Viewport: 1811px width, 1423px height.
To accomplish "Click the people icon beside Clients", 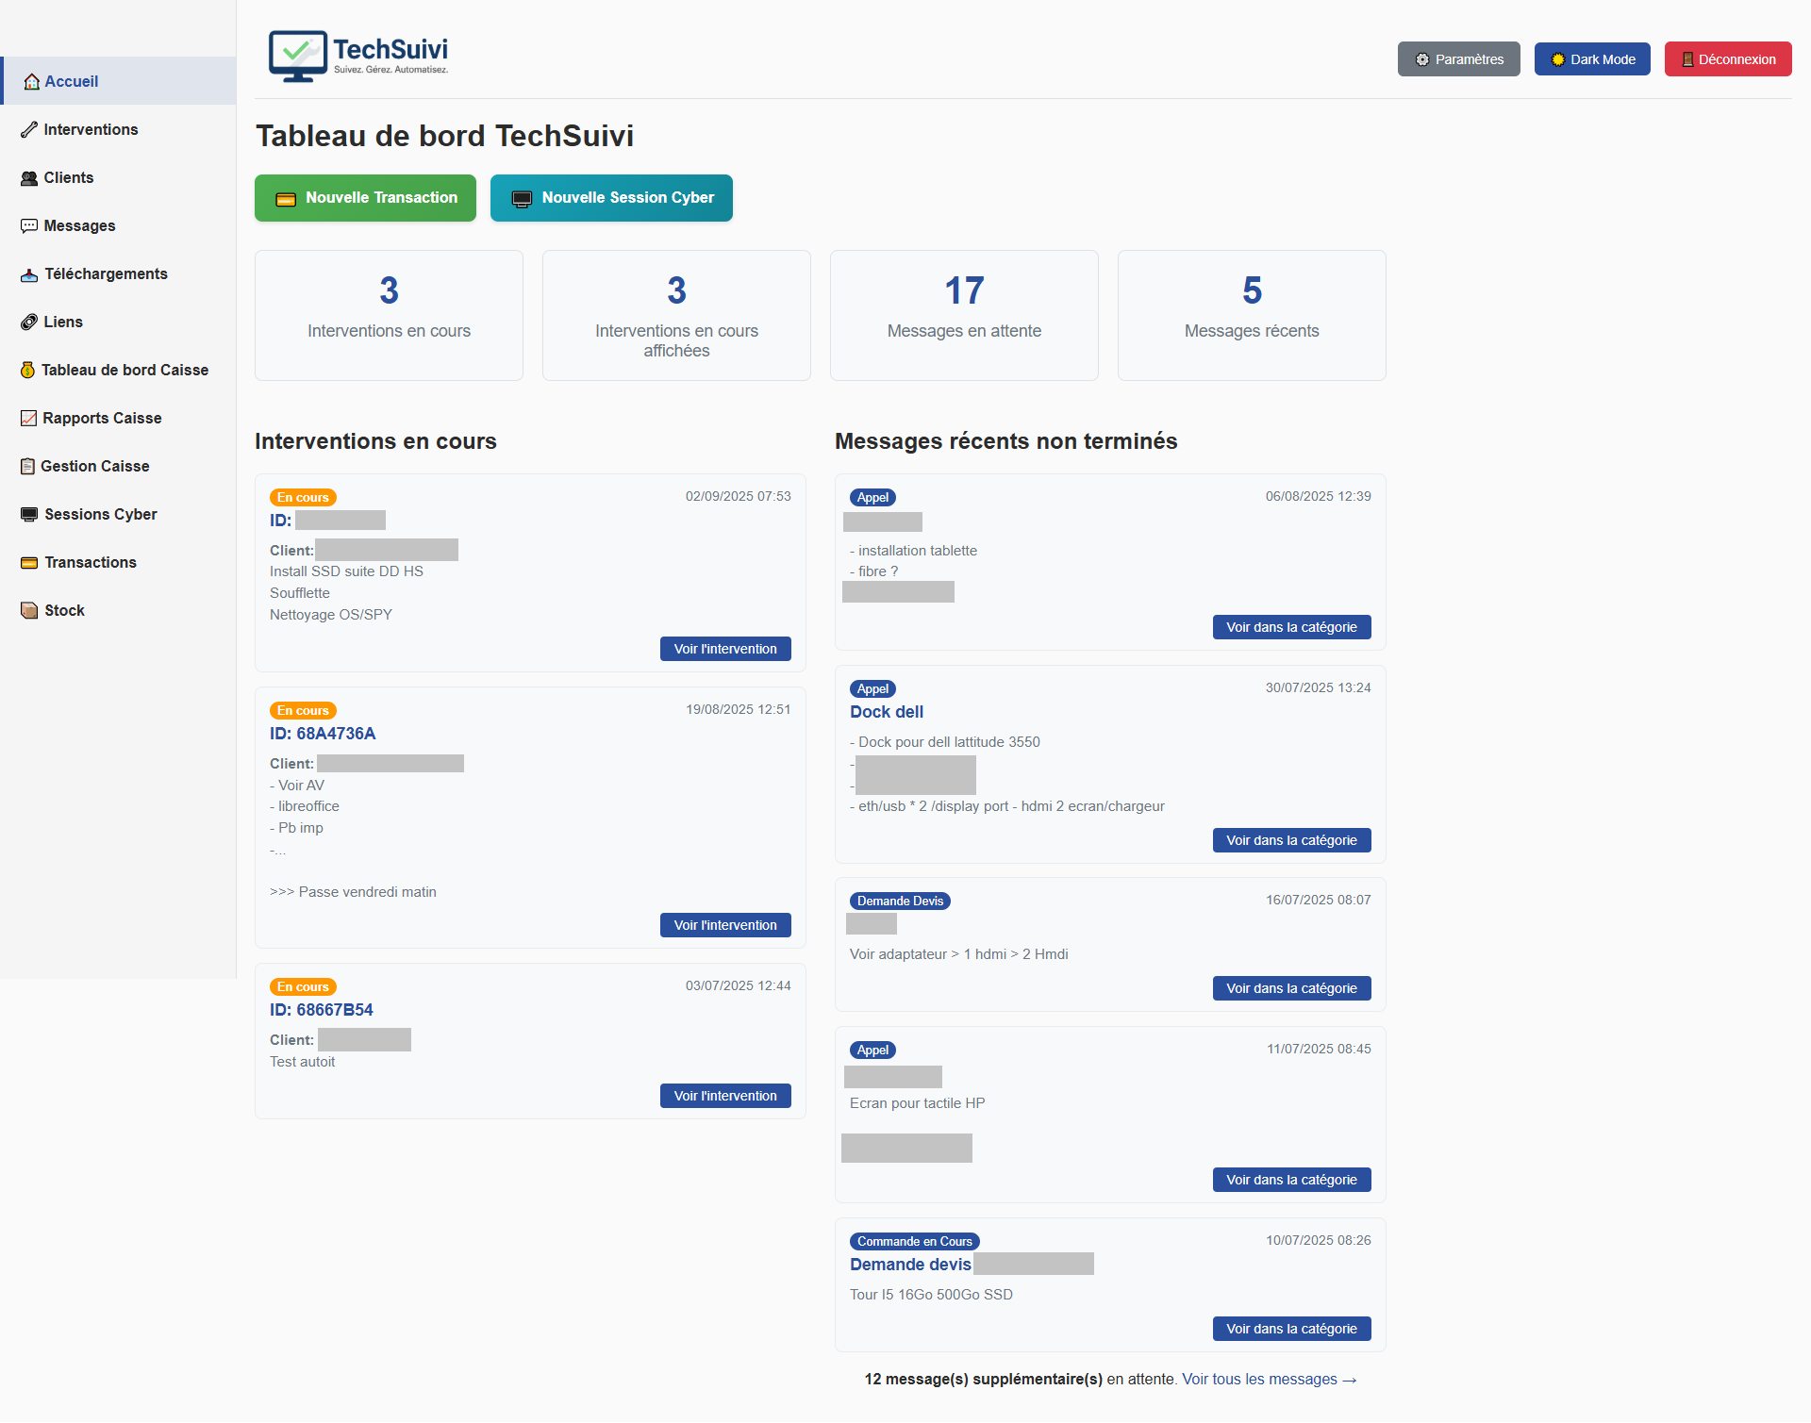I will pyautogui.click(x=29, y=178).
